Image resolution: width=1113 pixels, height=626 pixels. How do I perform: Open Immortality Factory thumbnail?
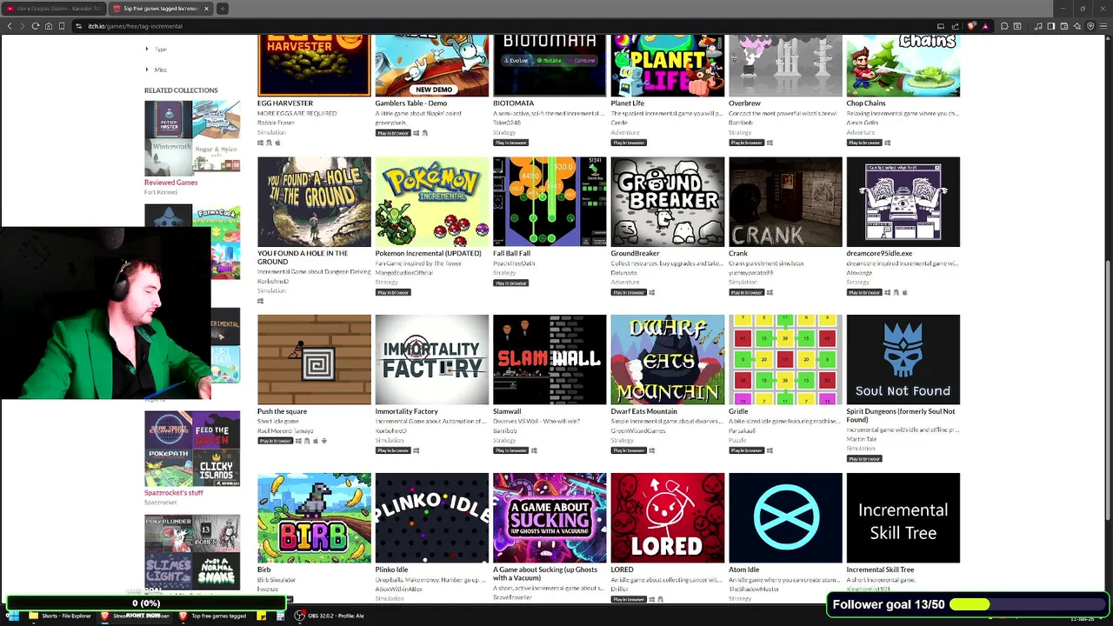pyautogui.click(x=432, y=360)
